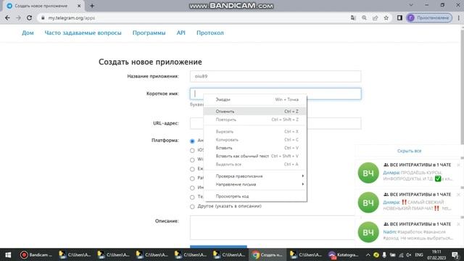Open the 'Протокол' navigation link

(x=210, y=33)
